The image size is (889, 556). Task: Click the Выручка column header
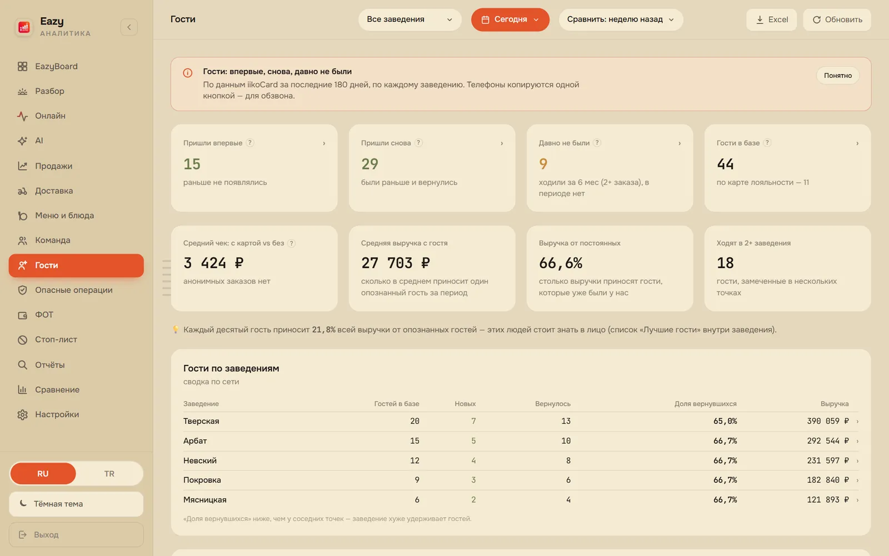coord(834,404)
